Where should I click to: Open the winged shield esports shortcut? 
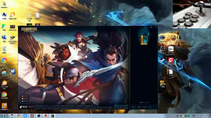[x=13, y=39]
